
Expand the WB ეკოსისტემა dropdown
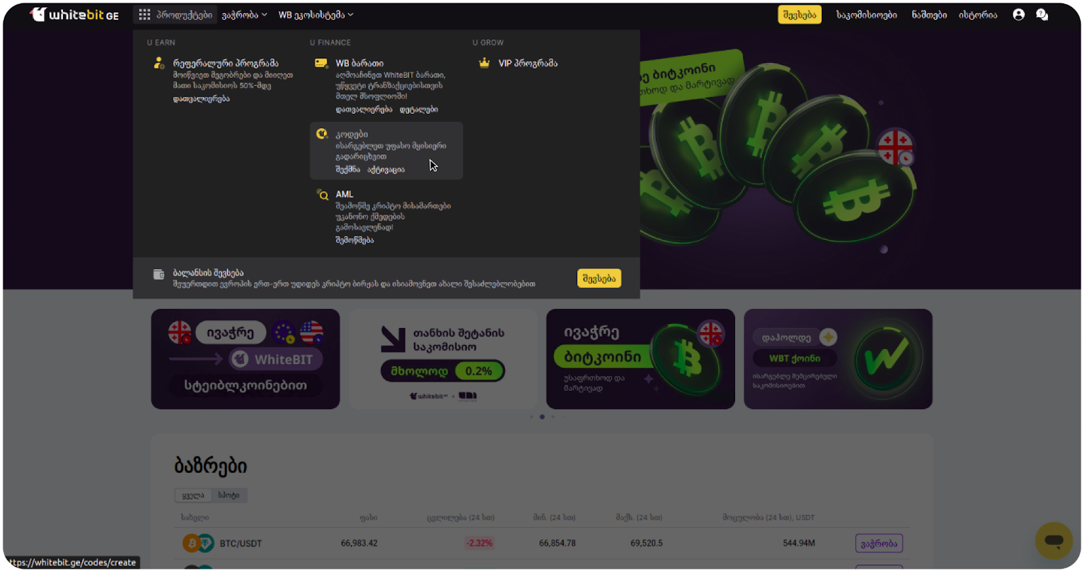click(x=316, y=14)
